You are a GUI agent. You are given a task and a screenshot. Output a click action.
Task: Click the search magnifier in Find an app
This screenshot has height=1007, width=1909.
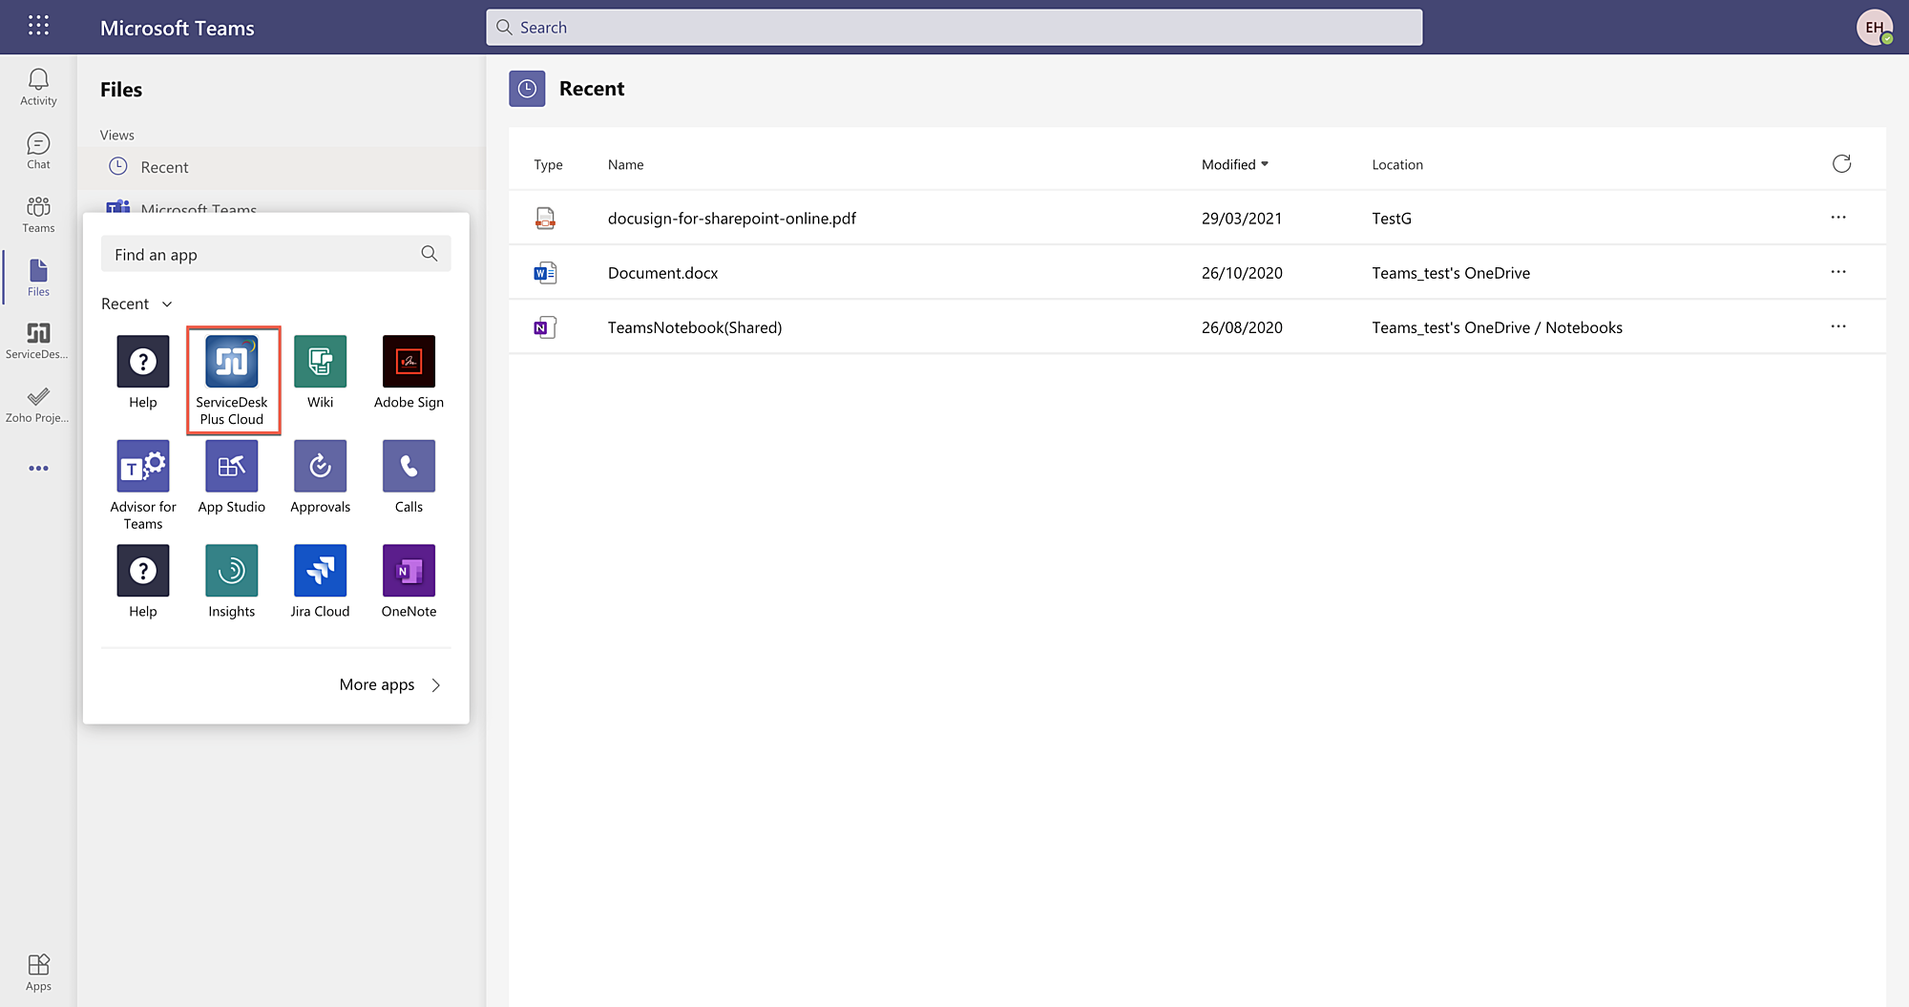click(430, 254)
